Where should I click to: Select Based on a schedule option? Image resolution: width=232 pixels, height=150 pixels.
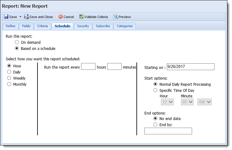tap(17, 48)
